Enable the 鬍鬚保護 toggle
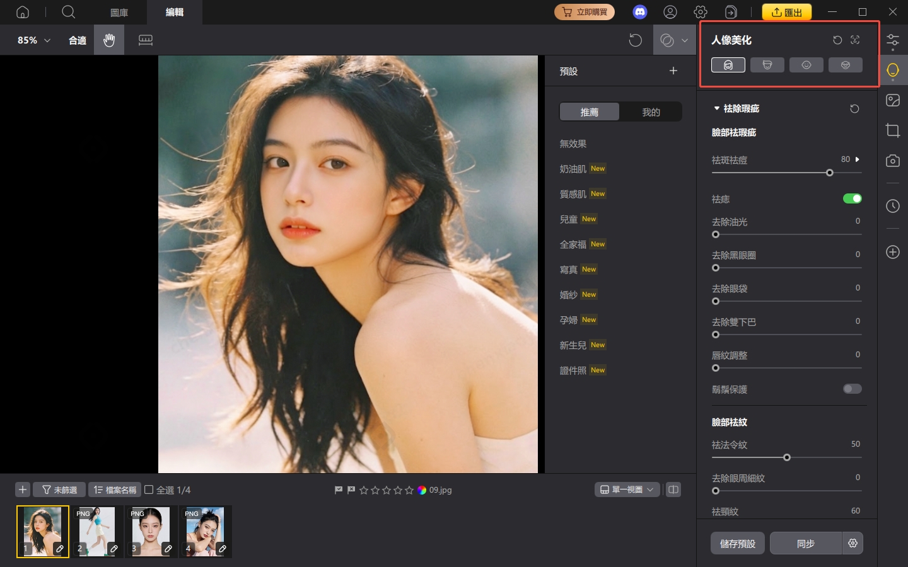 coord(852,389)
